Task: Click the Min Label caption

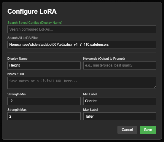Action: pyautogui.click(x=90, y=94)
